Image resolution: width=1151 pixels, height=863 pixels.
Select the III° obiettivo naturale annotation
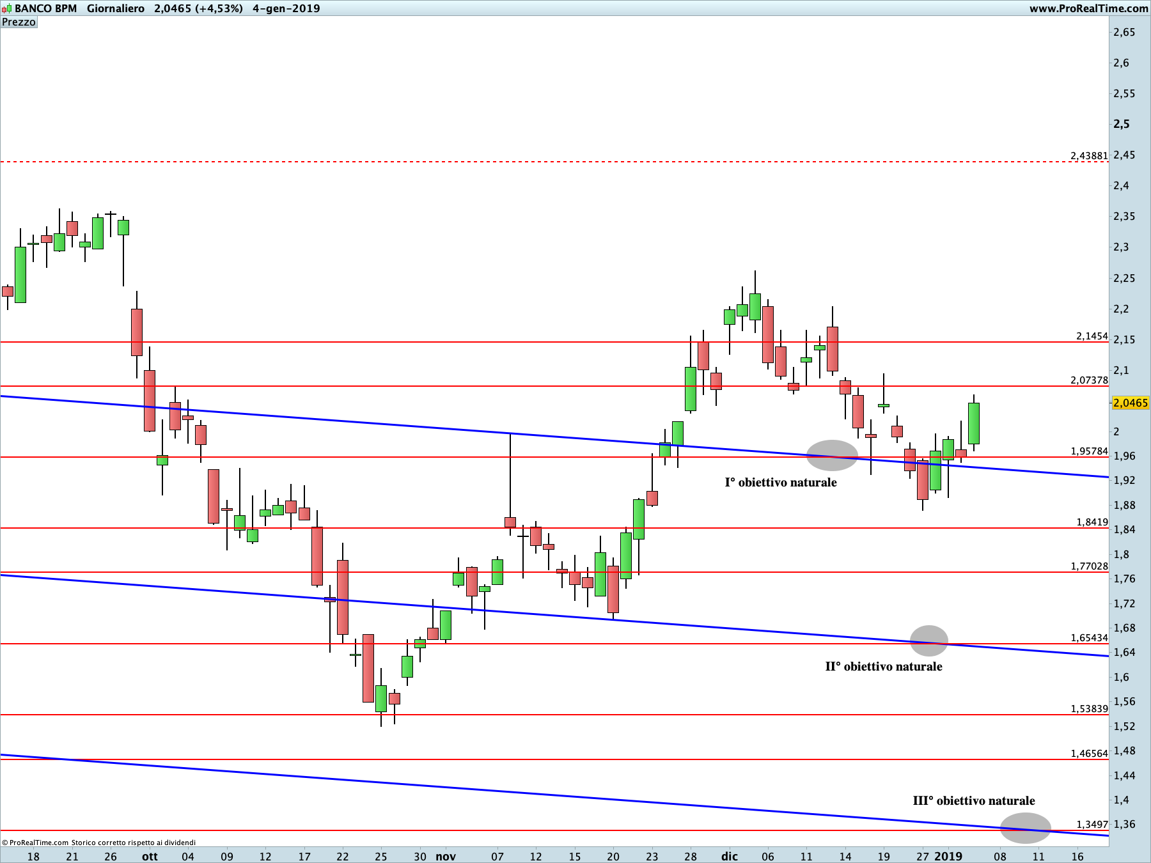(974, 800)
